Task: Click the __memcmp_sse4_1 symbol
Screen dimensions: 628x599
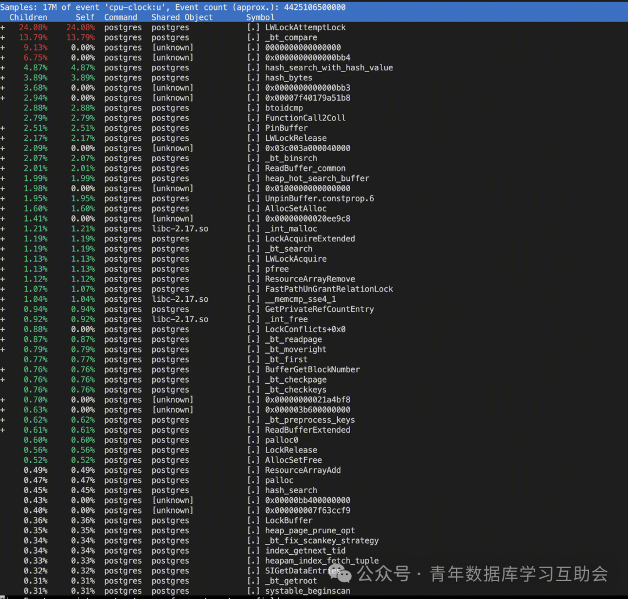Action: click(x=301, y=299)
